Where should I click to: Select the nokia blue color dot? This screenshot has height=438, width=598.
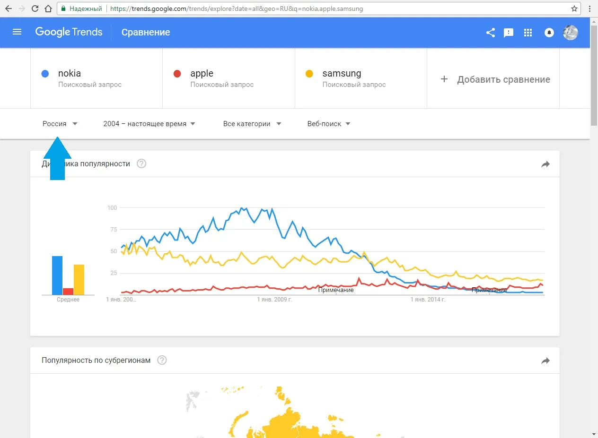(45, 74)
